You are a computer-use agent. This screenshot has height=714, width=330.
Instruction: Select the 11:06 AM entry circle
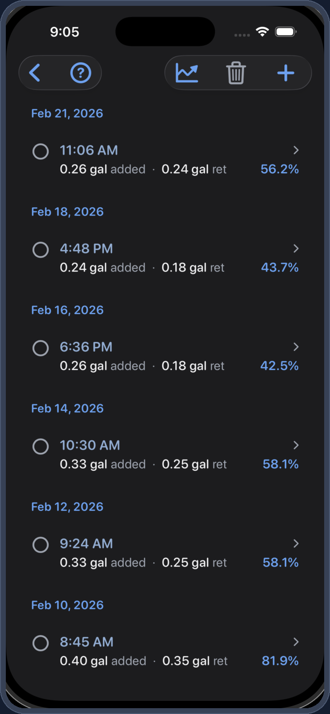point(40,151)
